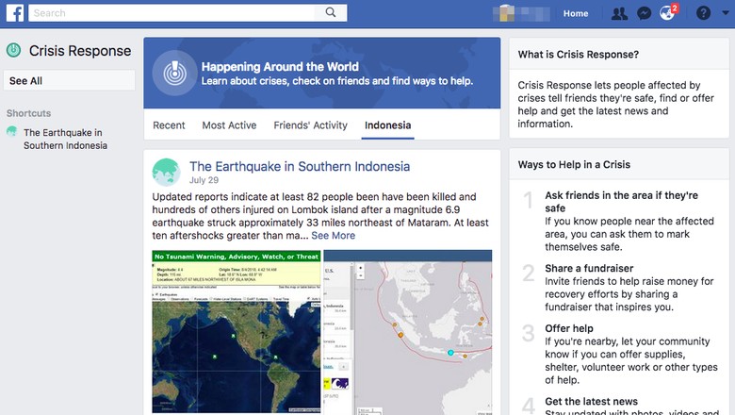Click the search magnifier button
The width and height of the screenshot is (735, 415).
coord(331,12)
